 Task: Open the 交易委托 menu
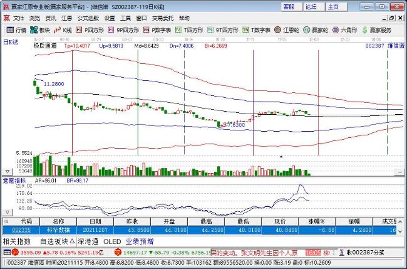pos(163,18)
